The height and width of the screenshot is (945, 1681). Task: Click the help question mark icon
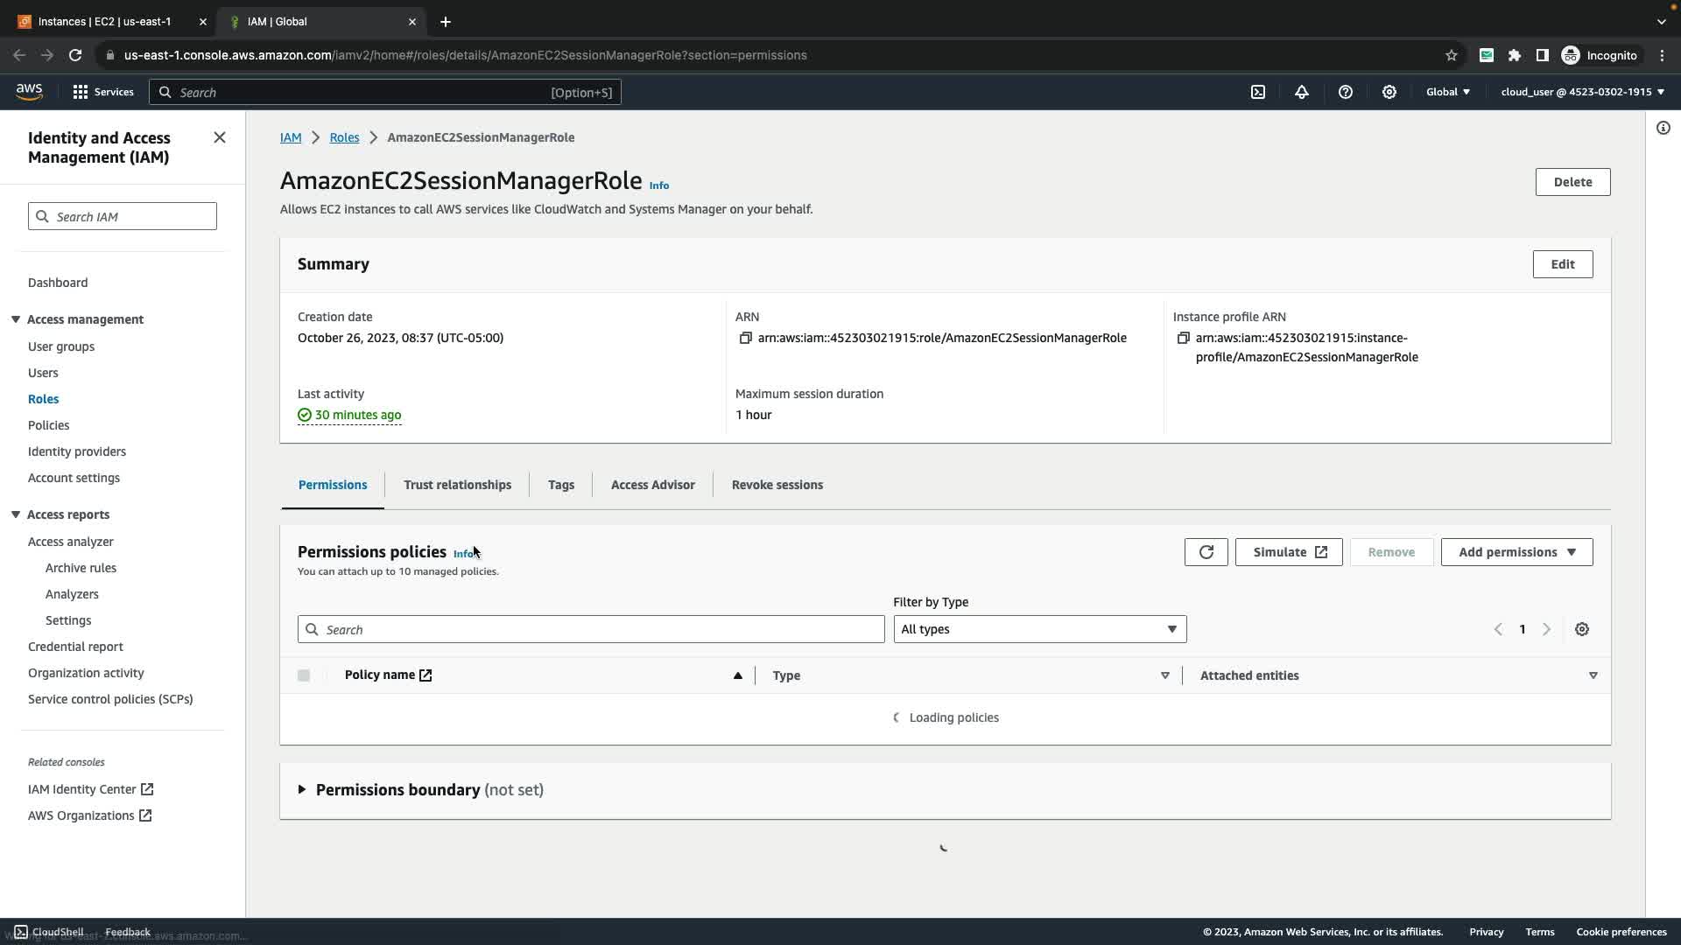(1346, 92)
